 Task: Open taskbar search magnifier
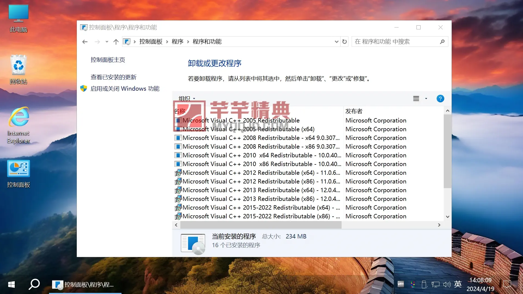click(x=34, y=284)
